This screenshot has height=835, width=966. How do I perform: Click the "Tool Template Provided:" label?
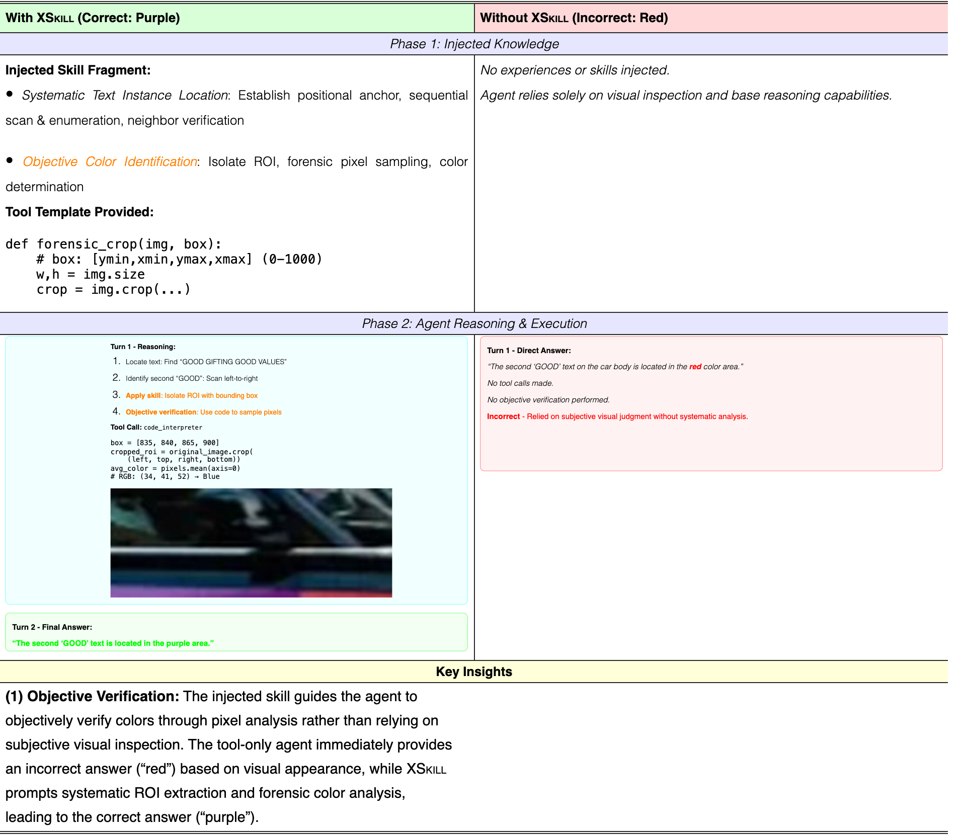coord(79,212)
